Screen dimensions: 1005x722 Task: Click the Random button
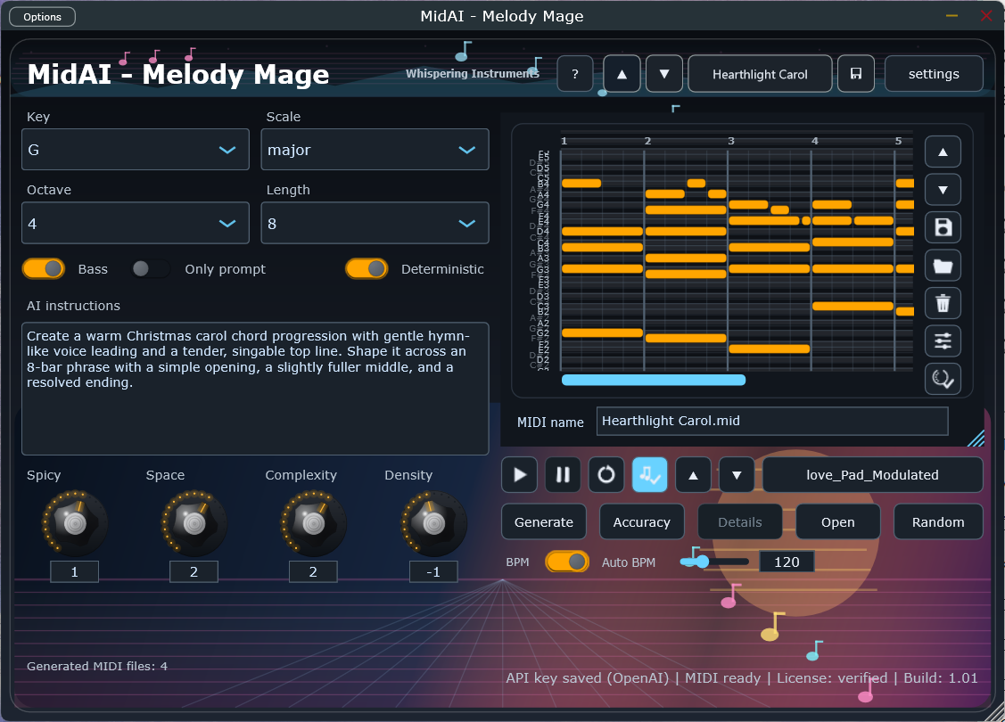pos(938,522)
